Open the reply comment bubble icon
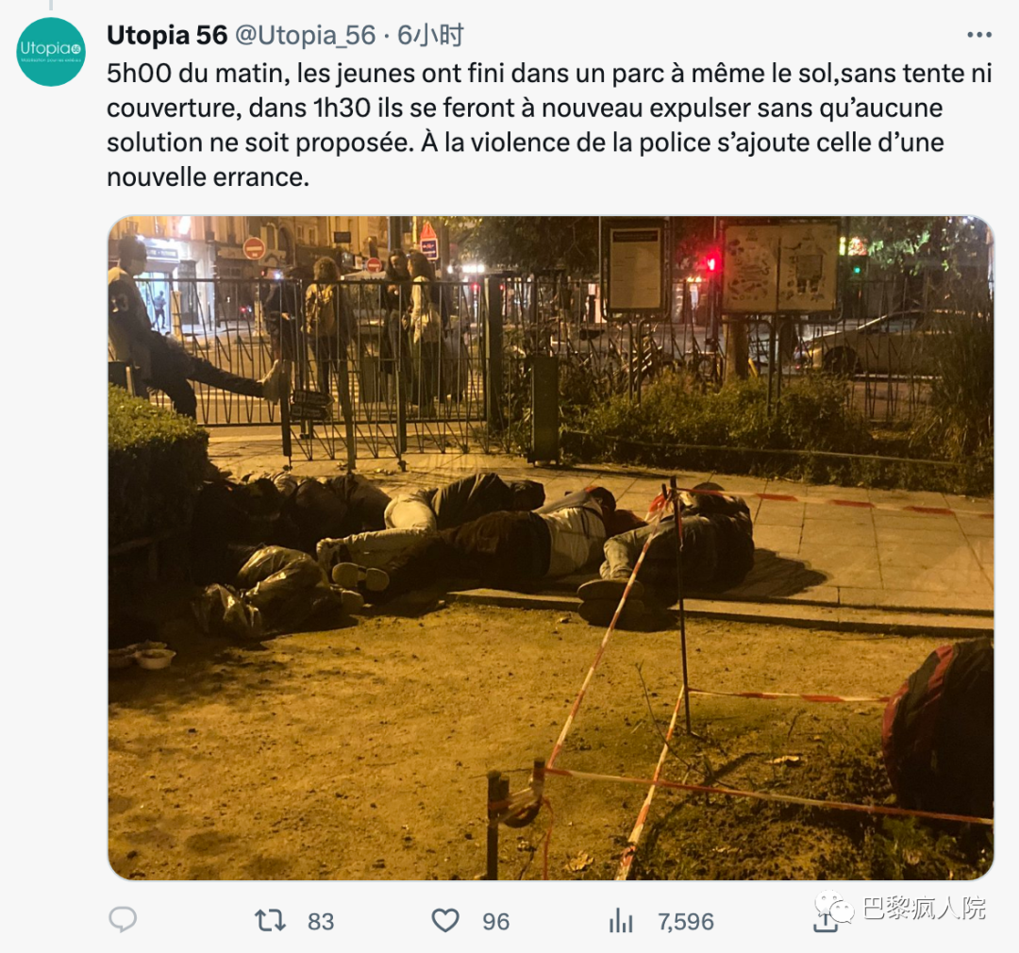 (x=122, y=920)
